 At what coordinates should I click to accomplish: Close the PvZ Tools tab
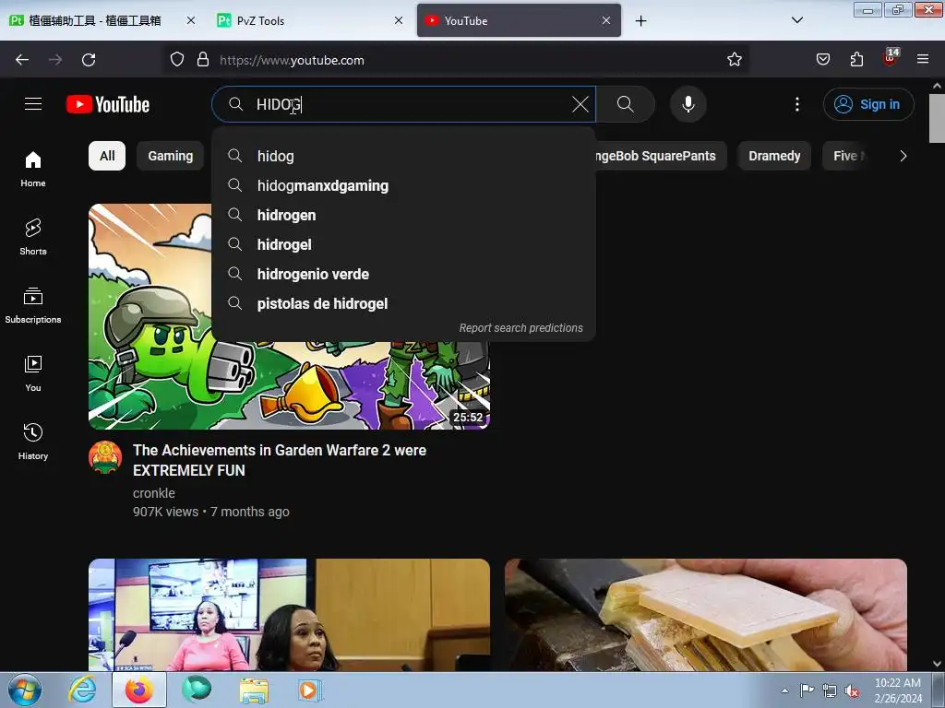tap(399, 20)
